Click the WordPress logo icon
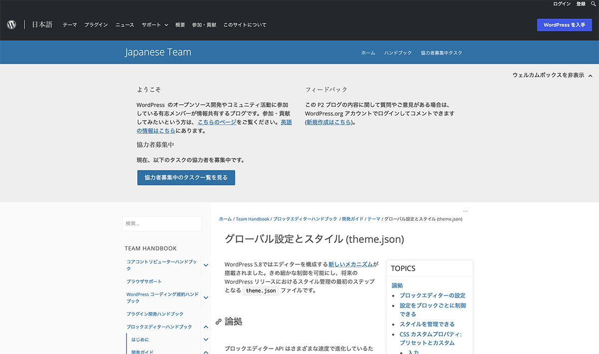 (11, 24)
